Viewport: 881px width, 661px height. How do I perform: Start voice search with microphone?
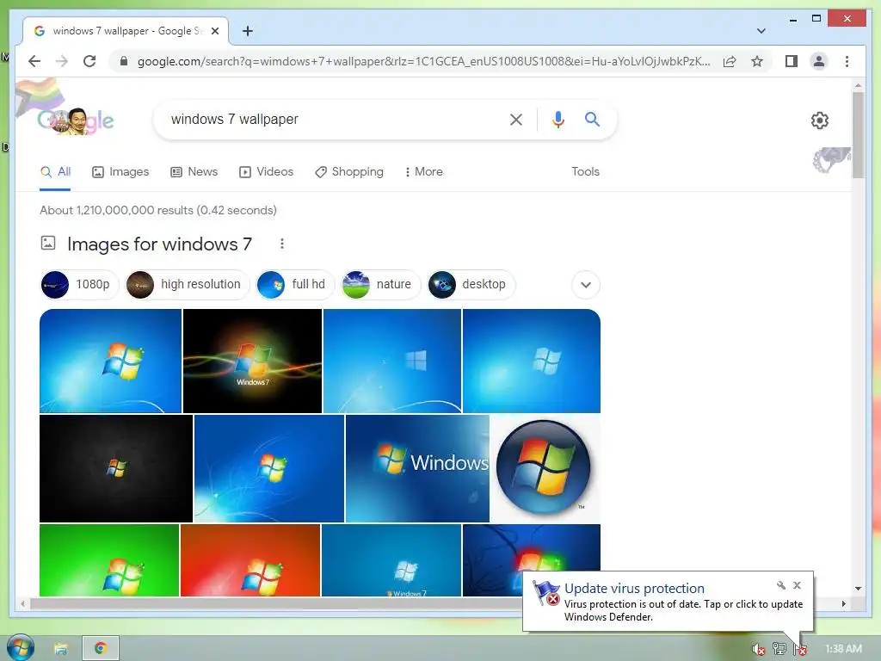click(x=558, y=119)
